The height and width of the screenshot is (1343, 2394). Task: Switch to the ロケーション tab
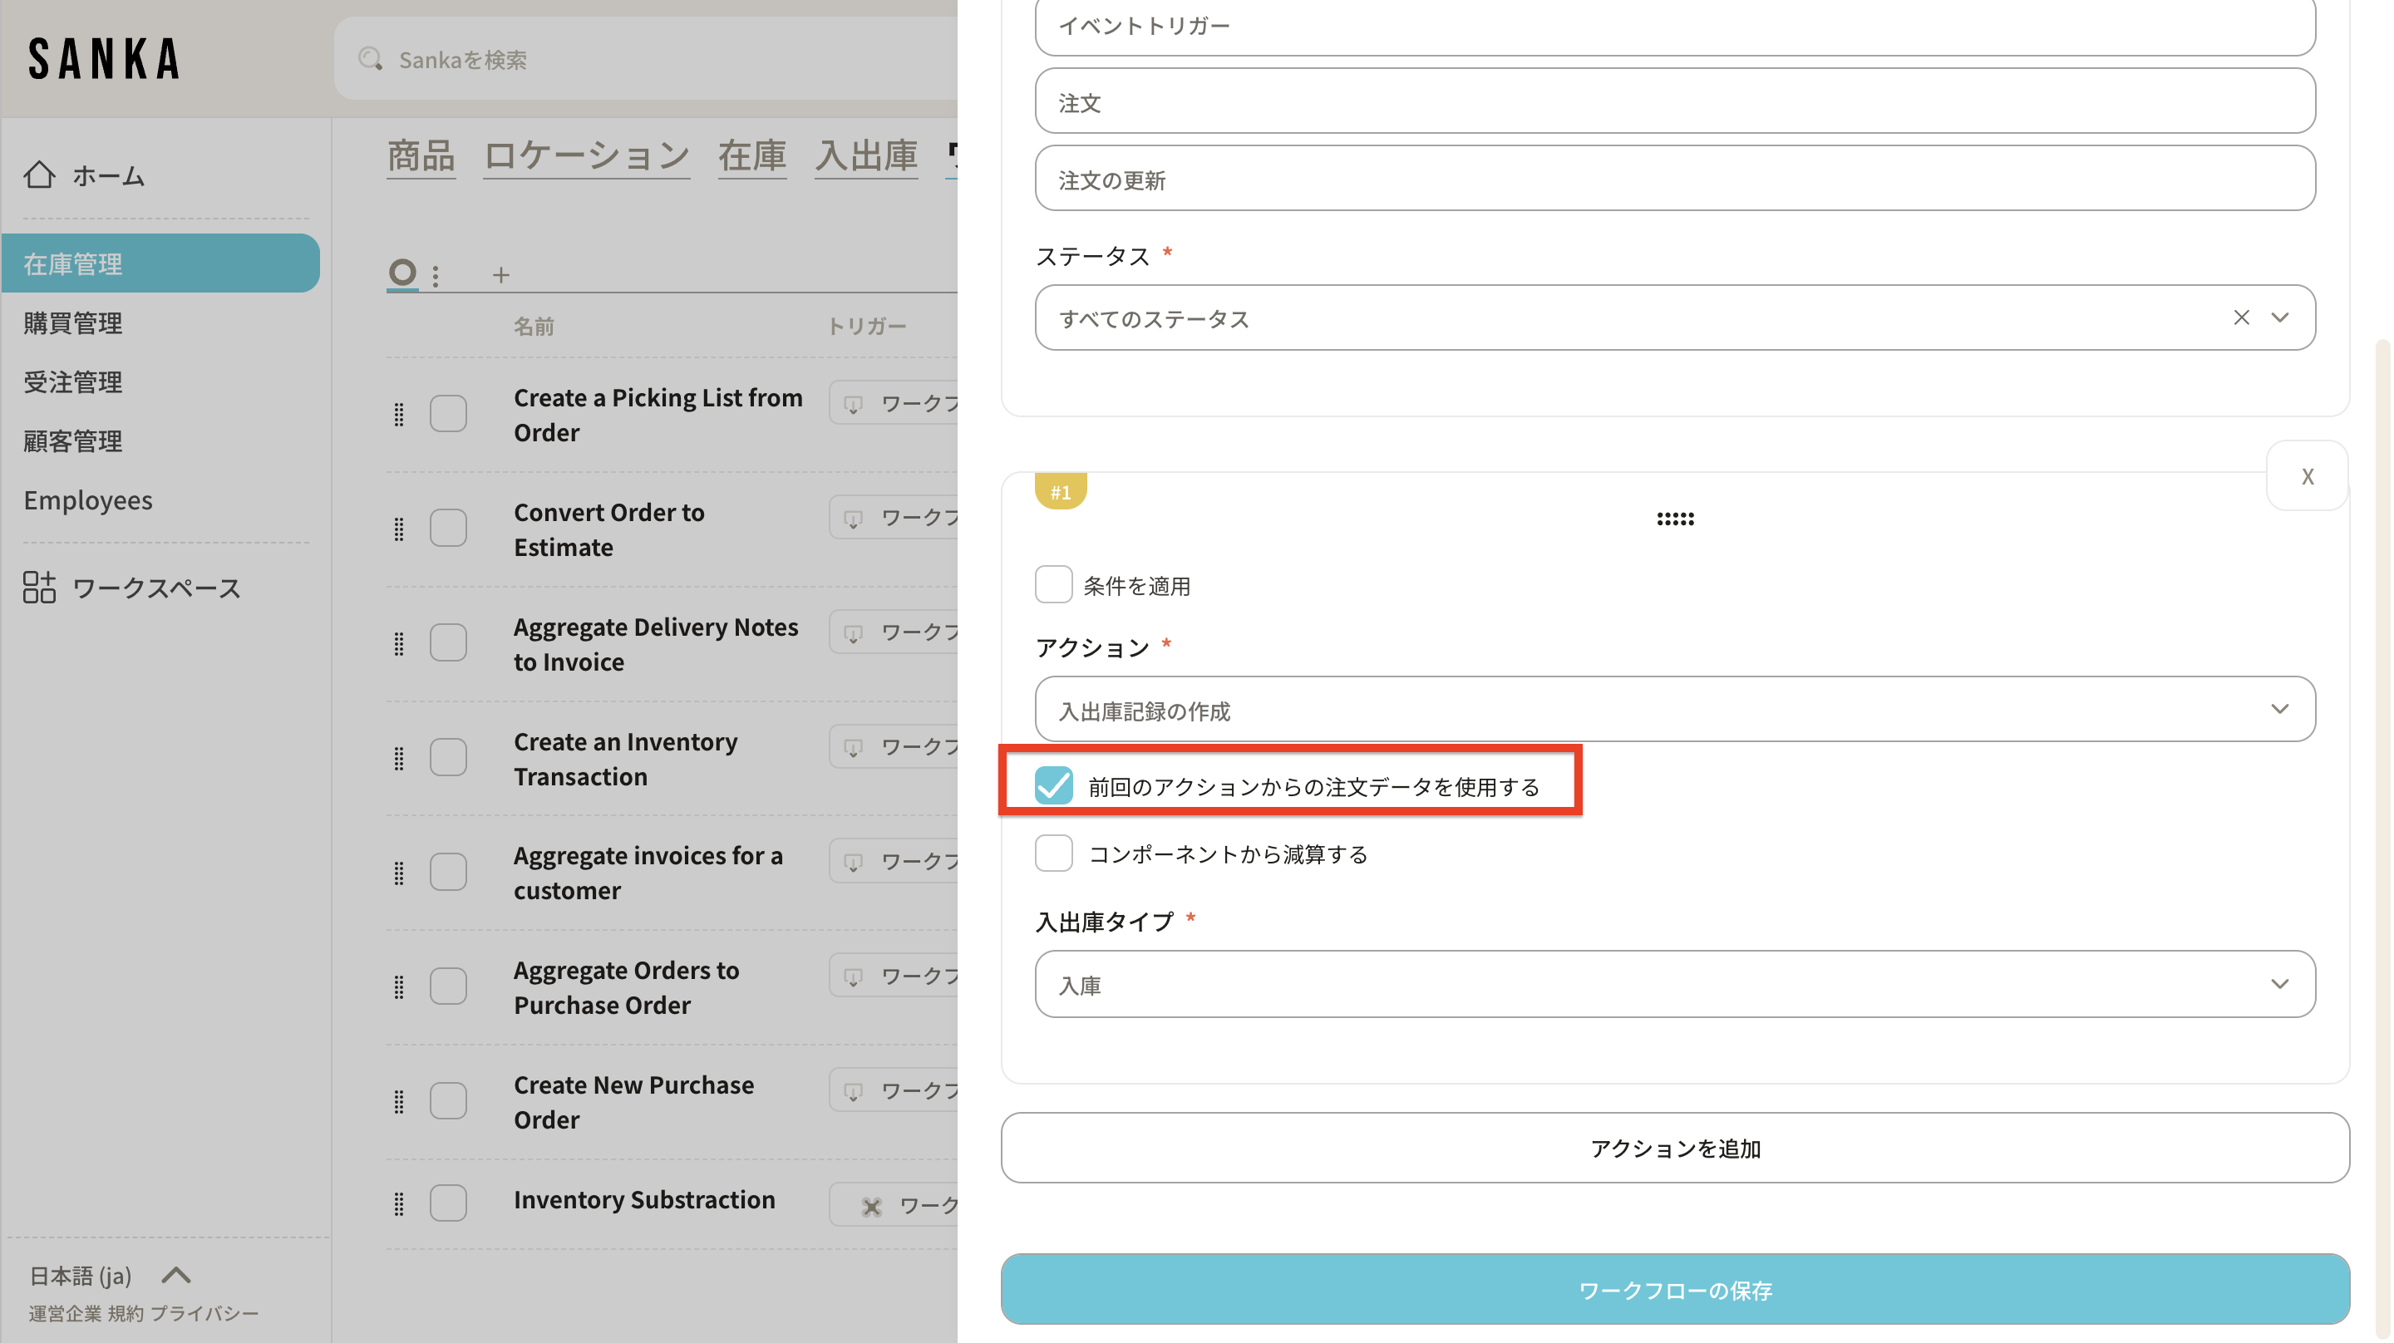[586, 155]
